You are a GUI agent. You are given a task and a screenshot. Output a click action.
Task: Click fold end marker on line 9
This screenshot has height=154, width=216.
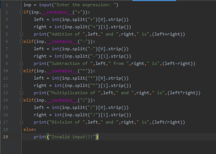[x=21, y=64]
